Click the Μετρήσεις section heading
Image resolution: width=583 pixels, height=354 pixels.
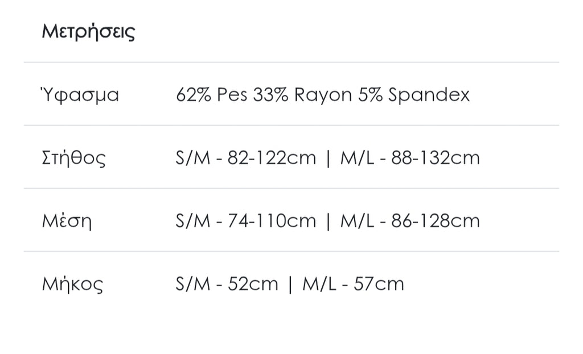pos(88,32)
